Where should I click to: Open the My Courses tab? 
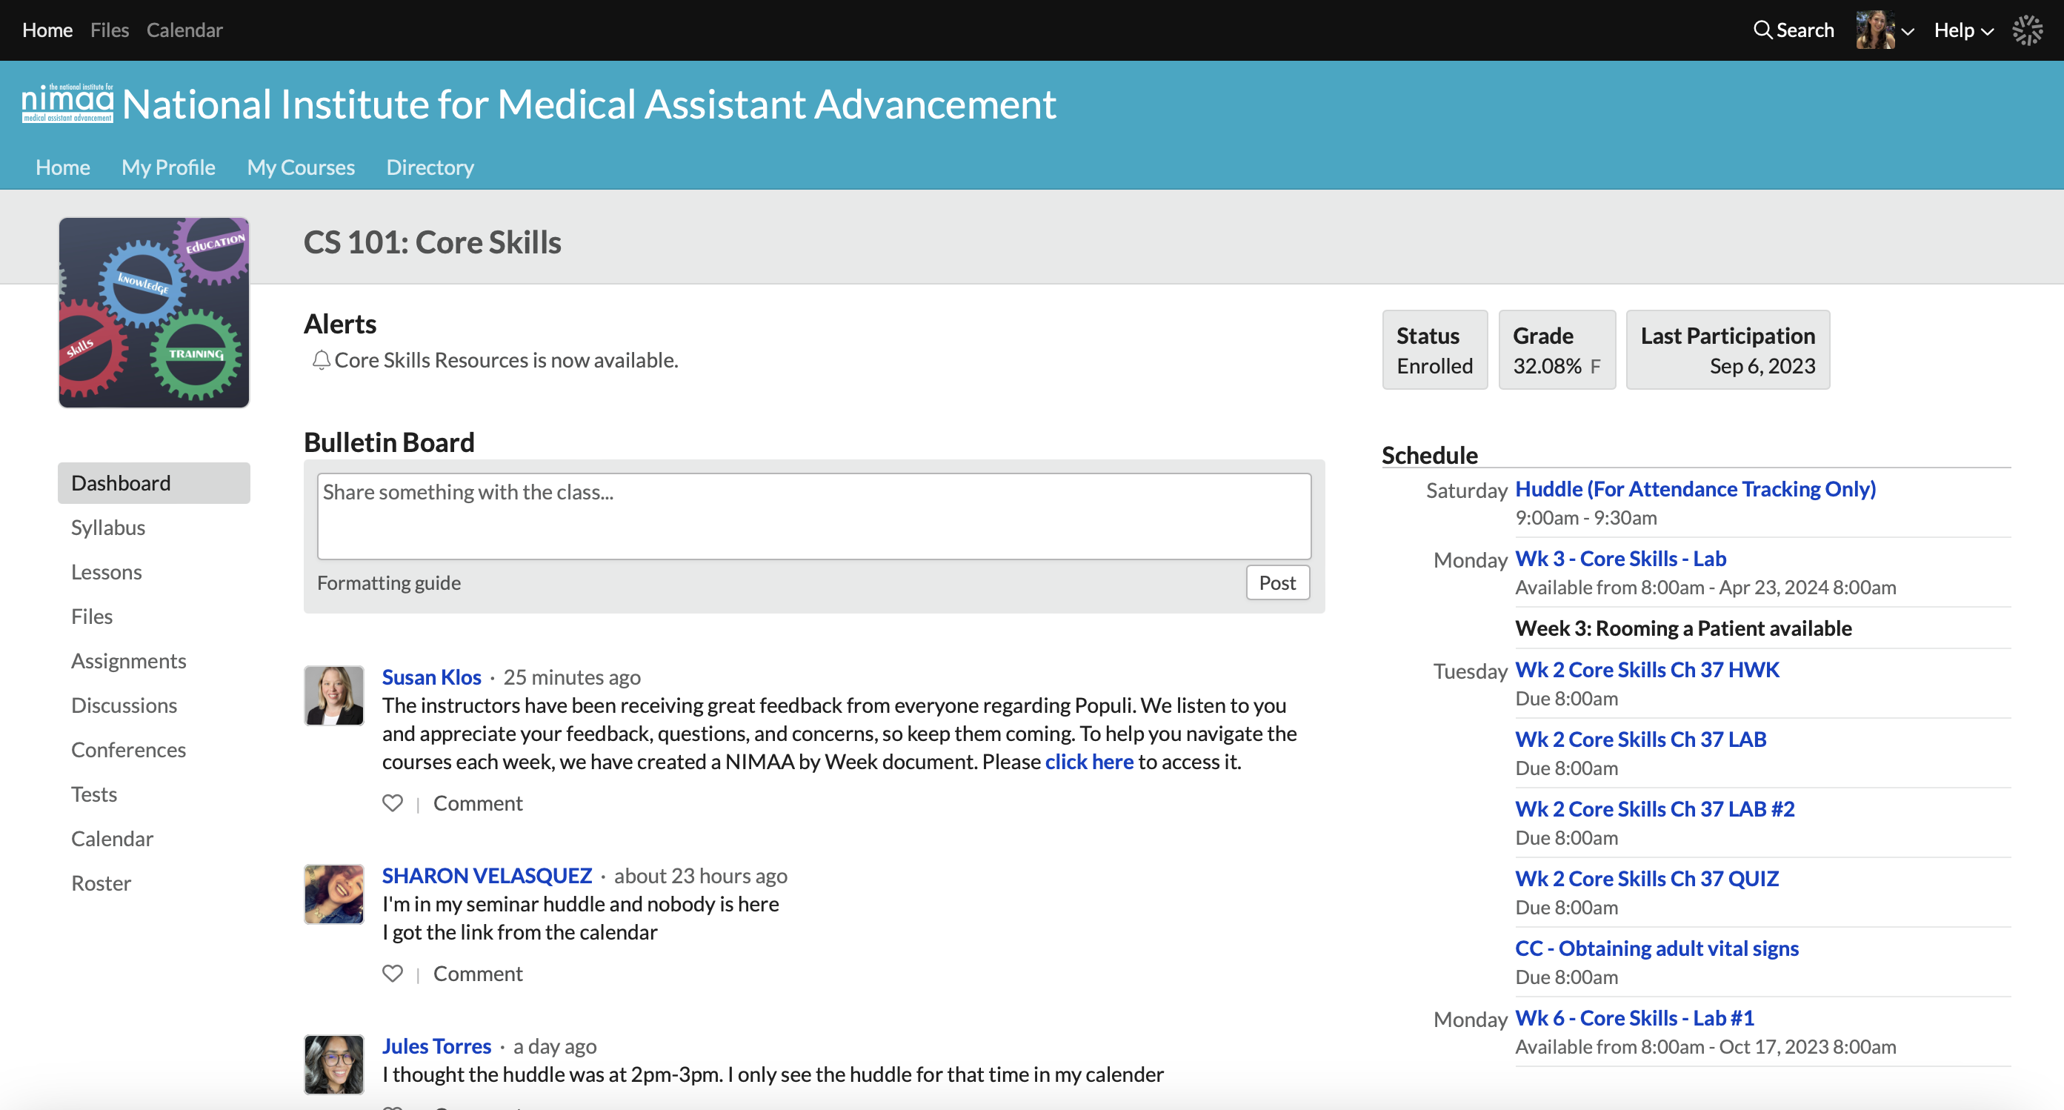[301, 167]
